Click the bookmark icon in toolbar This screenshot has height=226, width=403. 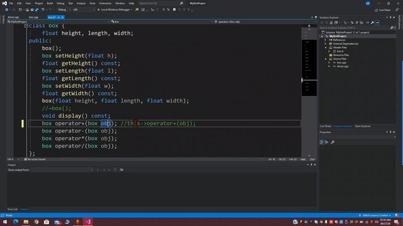174,10
